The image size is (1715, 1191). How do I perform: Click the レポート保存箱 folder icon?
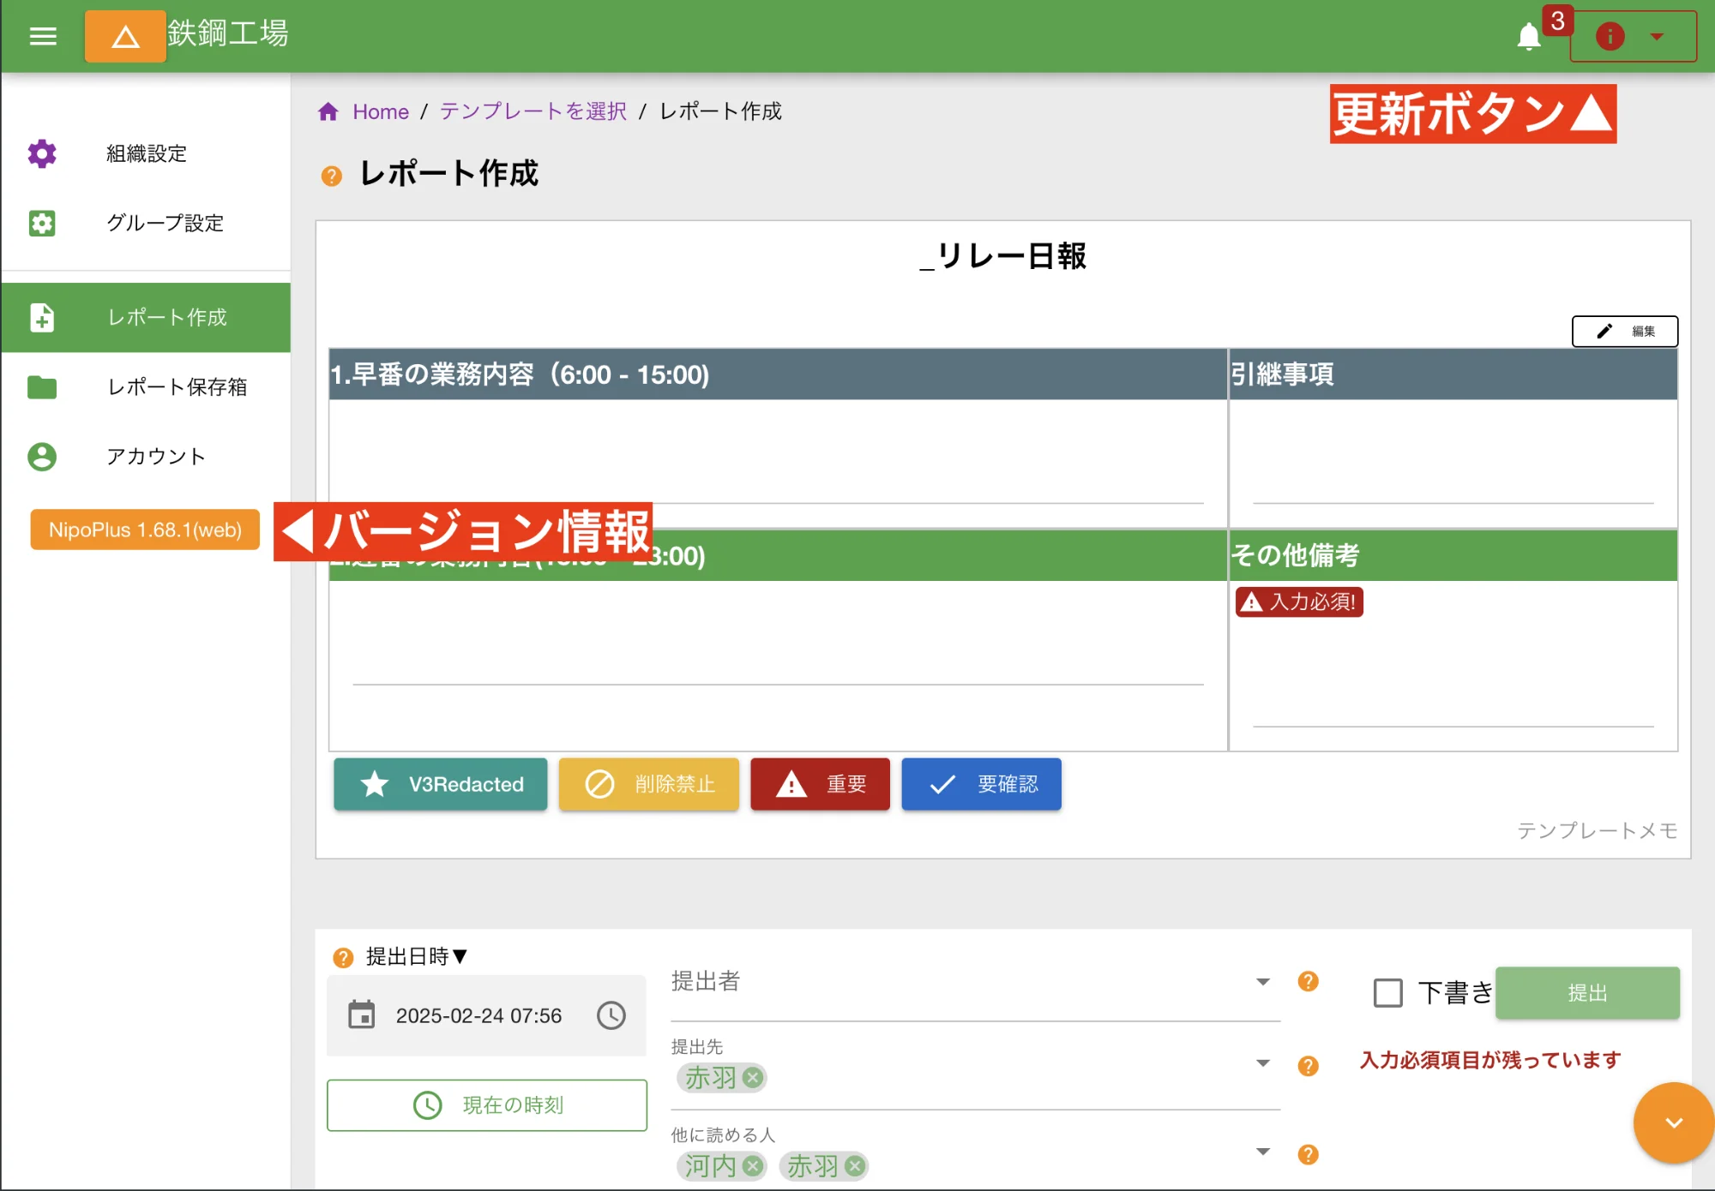(x=42, y=387)
